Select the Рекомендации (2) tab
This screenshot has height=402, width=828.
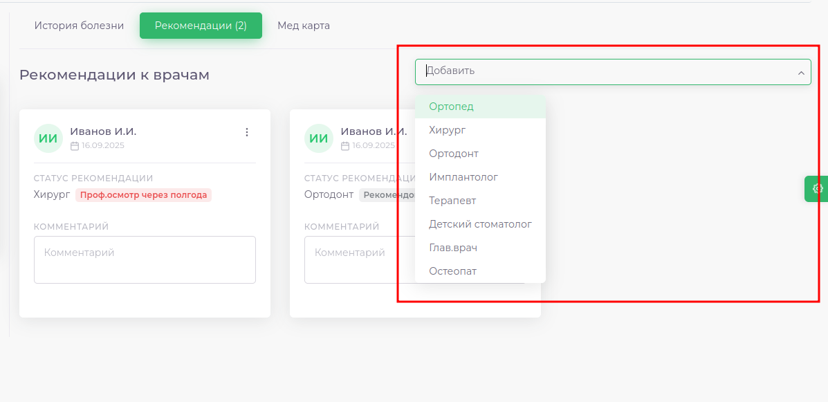pyautogui.click(x=201, y=25)
